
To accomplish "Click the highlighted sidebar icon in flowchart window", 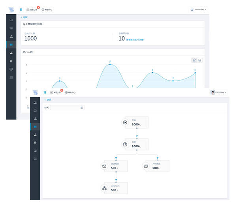I will [35, 127].
